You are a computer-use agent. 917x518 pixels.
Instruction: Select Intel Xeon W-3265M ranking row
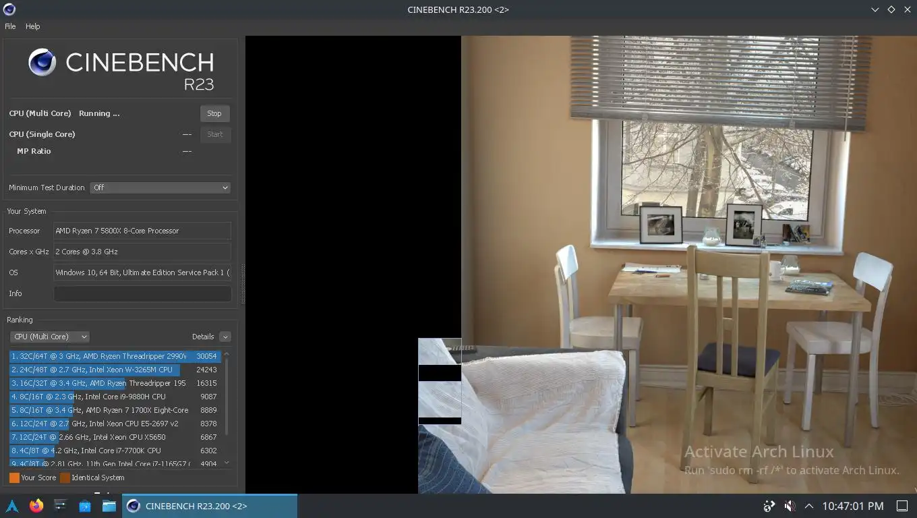[x=115, y=370]
